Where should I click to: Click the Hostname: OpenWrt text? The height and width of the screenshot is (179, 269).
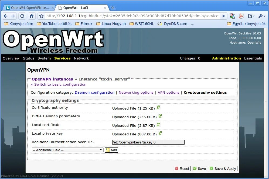coord(245,43)
